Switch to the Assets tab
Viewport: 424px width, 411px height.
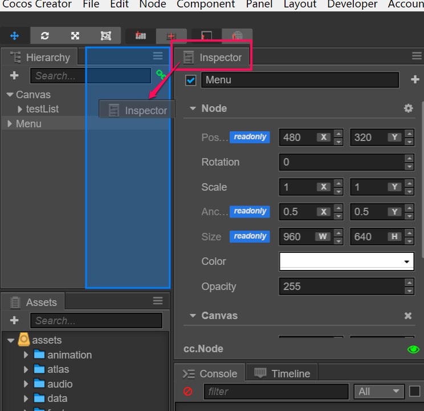pyautogui.click(x=34, y=302)
